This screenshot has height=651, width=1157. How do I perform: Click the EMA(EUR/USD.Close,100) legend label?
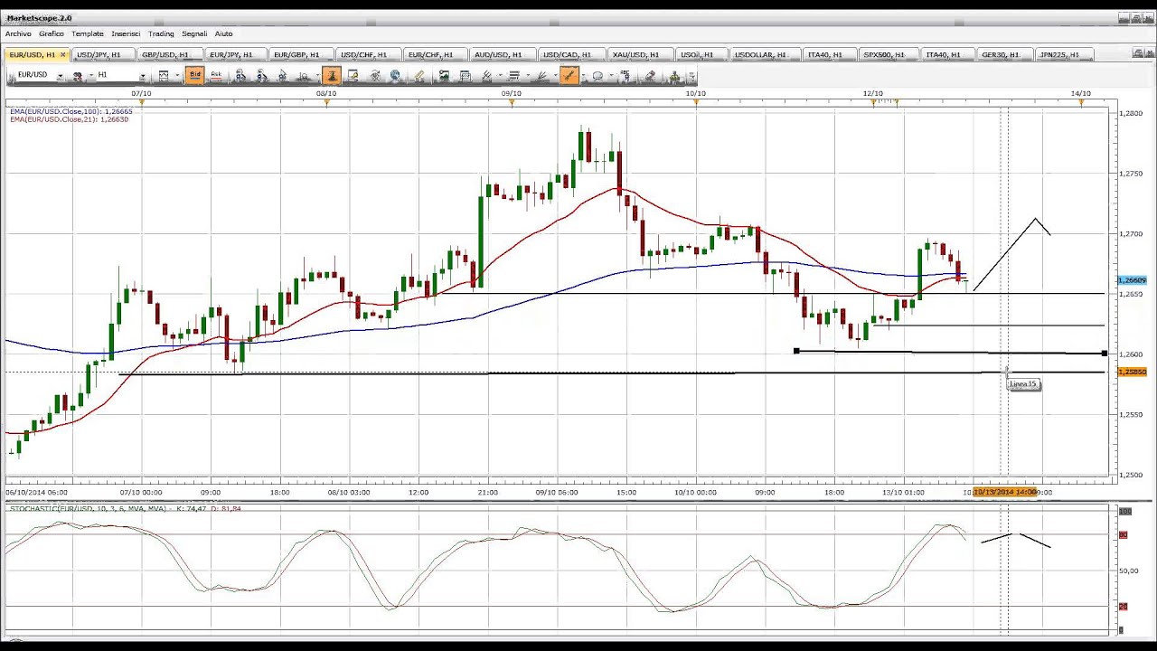click(71, 111)
